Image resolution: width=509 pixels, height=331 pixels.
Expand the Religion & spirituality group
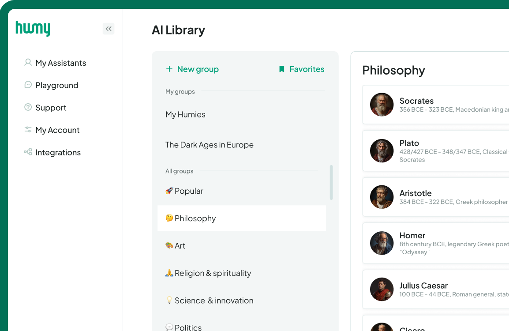point(208,273)
